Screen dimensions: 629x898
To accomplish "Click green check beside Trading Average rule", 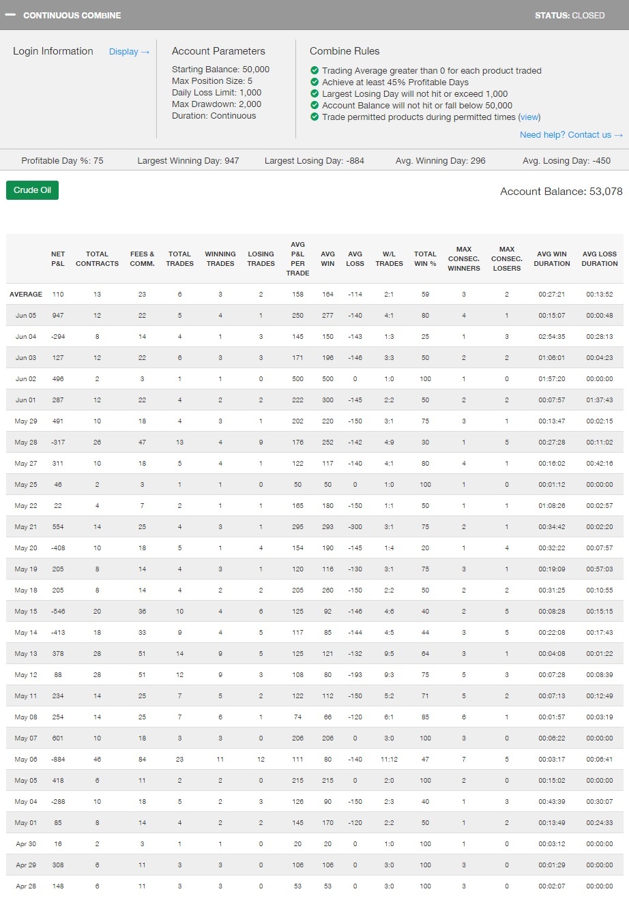I will (x=314, y=70).
